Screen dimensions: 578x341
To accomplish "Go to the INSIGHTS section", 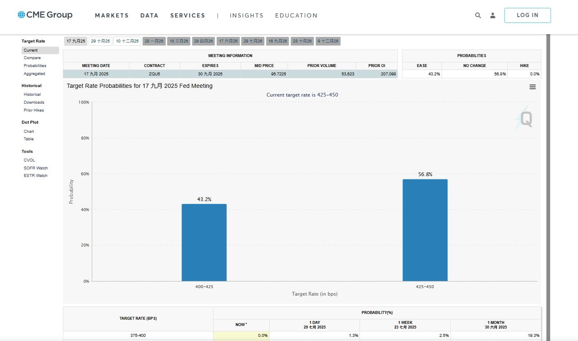I will pos(246,15).
